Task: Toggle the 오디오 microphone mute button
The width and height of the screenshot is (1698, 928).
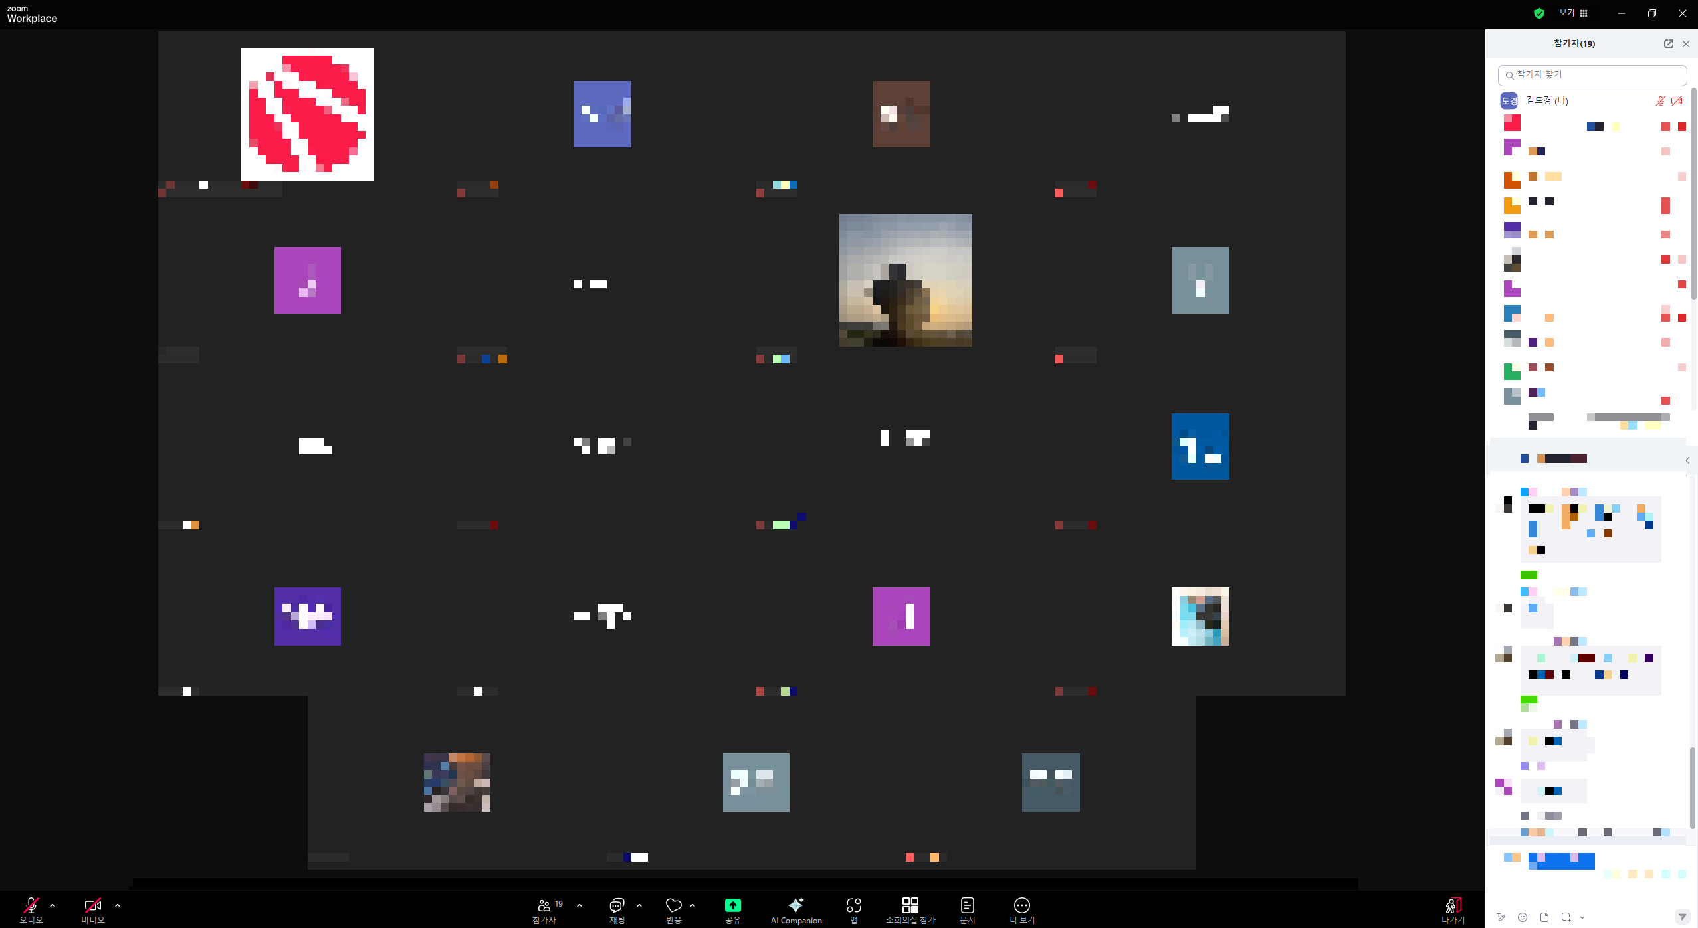Action: 31,906
